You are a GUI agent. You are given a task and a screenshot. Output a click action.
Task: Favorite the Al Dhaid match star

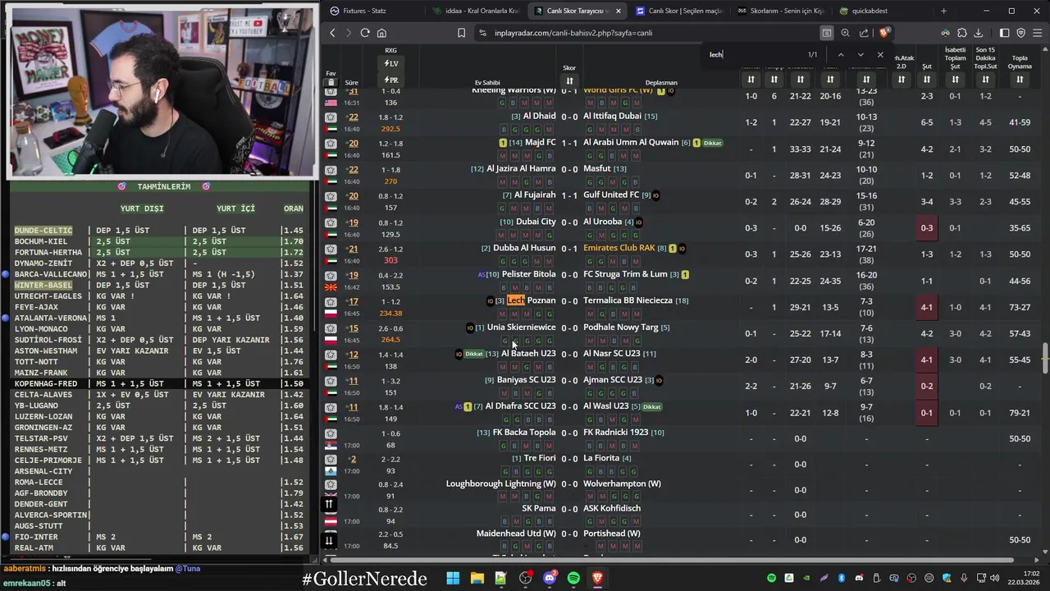[x=331, y=117]
